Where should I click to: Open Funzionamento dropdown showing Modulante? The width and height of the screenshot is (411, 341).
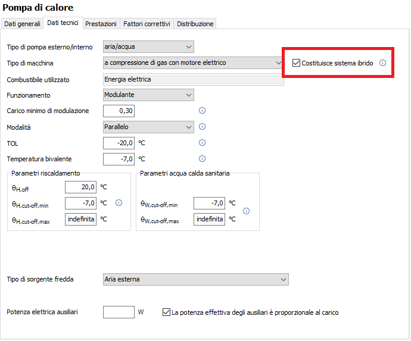[x=148, y=95]
